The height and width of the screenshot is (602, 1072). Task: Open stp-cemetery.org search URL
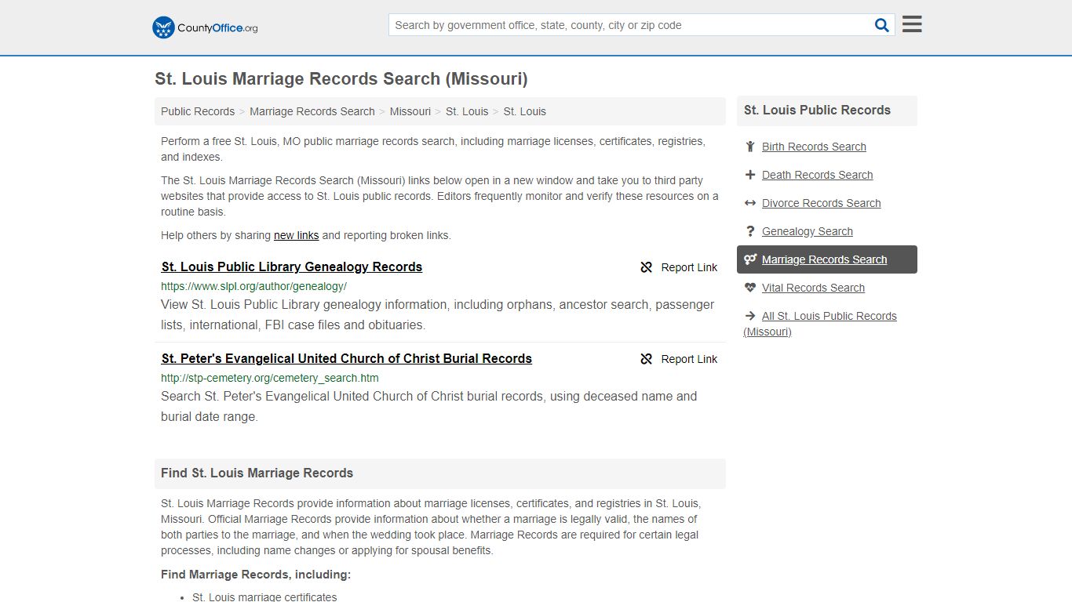[x=270, y=378]
